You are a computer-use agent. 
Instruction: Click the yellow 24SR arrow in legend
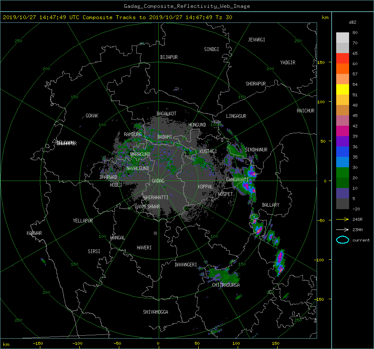pos(342,220)
